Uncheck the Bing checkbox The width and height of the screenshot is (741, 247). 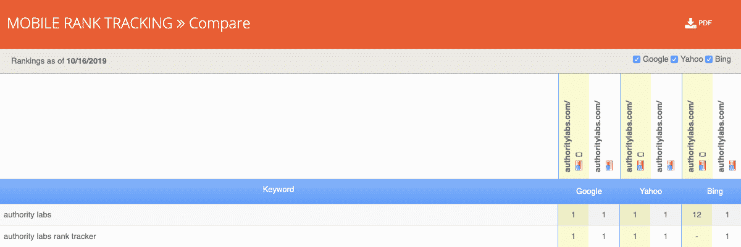[x=709, y=59]
